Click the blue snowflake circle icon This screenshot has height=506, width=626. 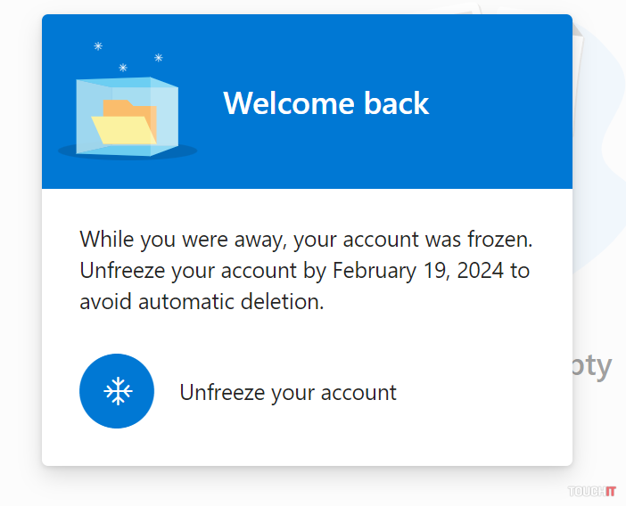tap(117, 391)
